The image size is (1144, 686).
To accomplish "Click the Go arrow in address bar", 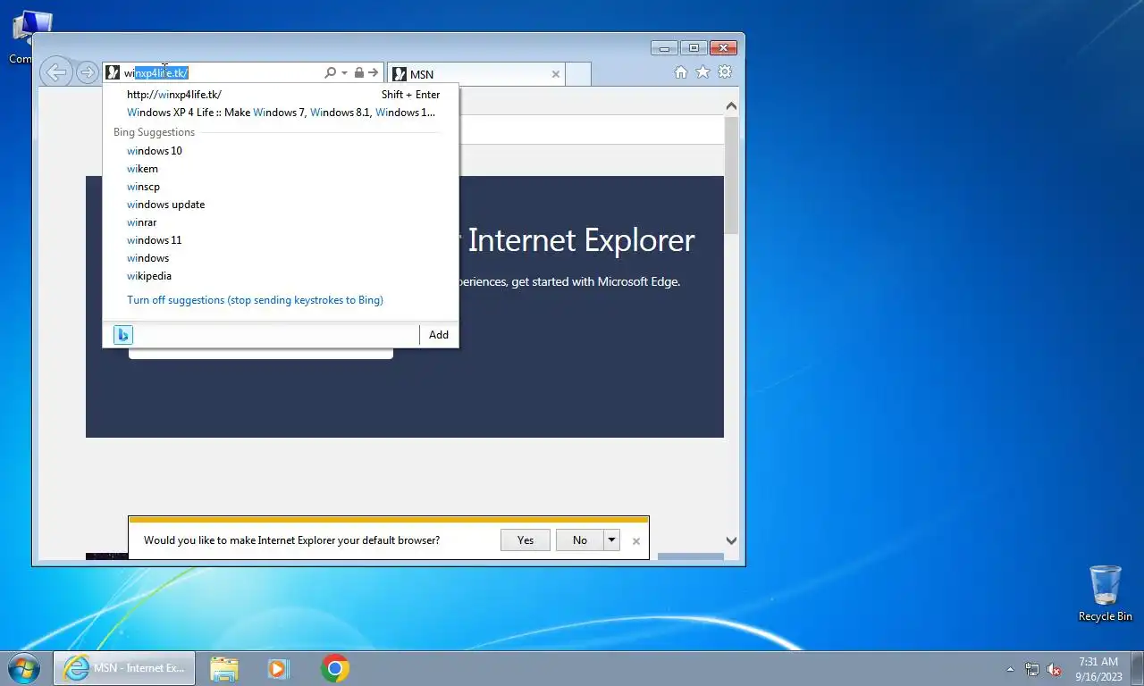I will point(374,73).
